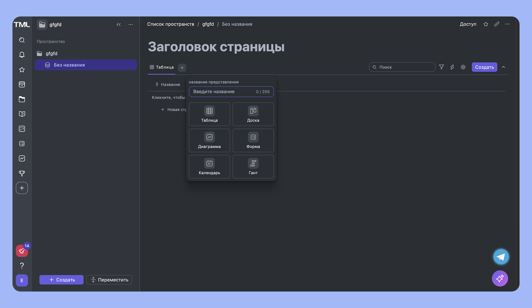
Task: Open the trophy achievements icon
Action: 22,173
